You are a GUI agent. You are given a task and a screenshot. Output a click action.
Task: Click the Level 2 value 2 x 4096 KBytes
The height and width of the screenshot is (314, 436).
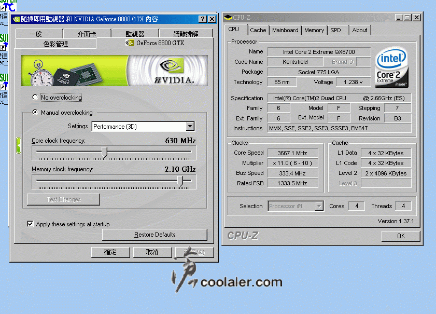click(386, 173)
